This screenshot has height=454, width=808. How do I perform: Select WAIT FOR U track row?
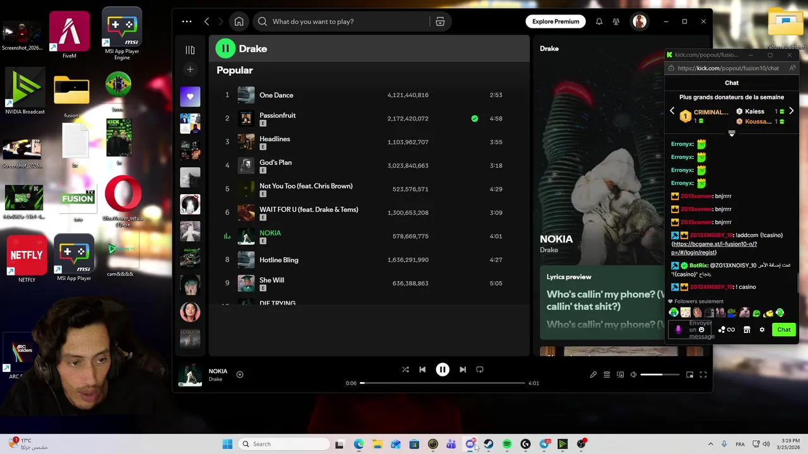[x=369, y=212]
